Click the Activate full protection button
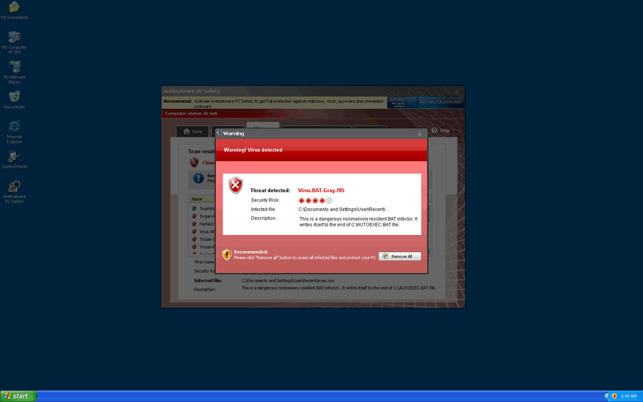 [x=441, y=102]
